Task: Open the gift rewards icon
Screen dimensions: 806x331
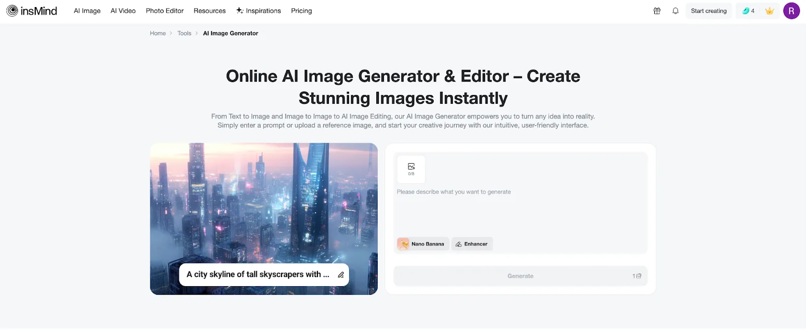Action: (657, 11)
